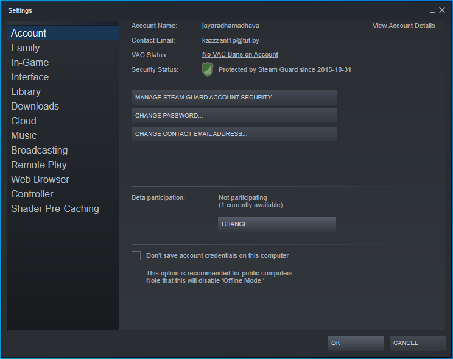Go to Library settings
The width and height of the screenshot is (453, 359).
(63, 91)
